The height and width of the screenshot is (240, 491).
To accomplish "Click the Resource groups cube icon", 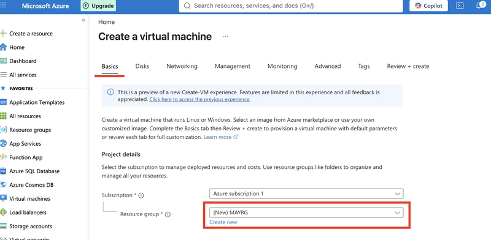I will (x=3, y=130).
